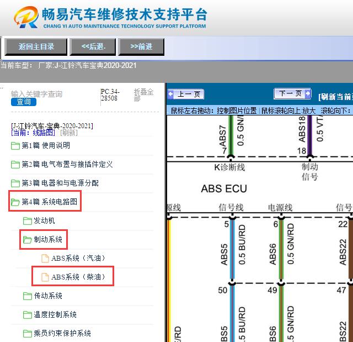Go forward with the >>前进 button
Screen dimensions: 353x342
click(x=141, y=47)
